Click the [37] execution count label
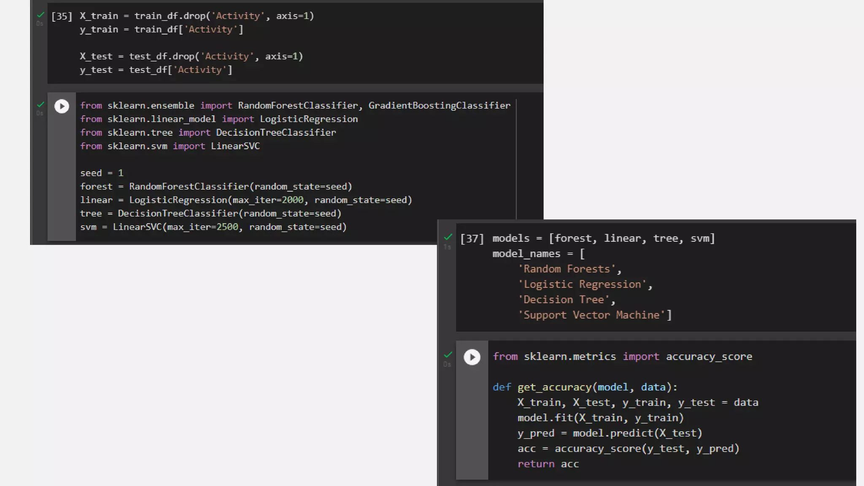 coord(472,239)
